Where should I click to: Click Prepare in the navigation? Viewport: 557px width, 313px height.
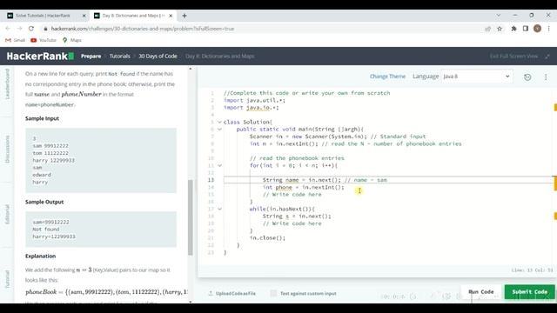click(x=91, y=56)
